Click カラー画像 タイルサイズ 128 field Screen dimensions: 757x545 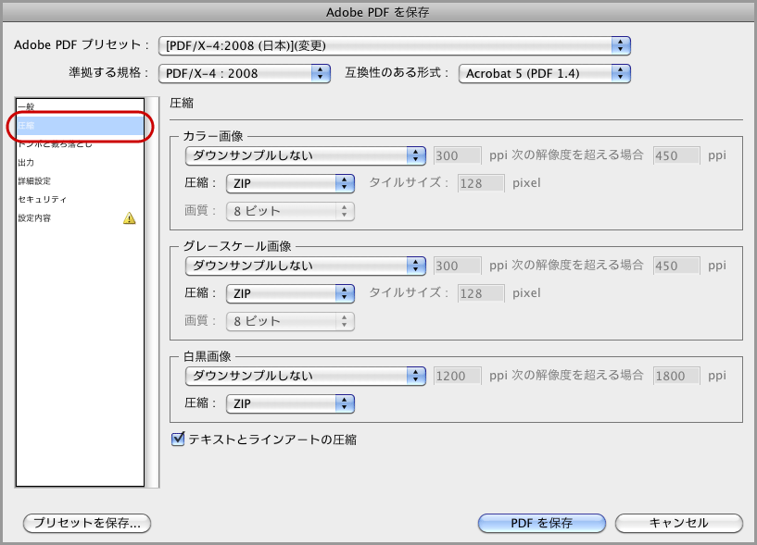point(481,183)
